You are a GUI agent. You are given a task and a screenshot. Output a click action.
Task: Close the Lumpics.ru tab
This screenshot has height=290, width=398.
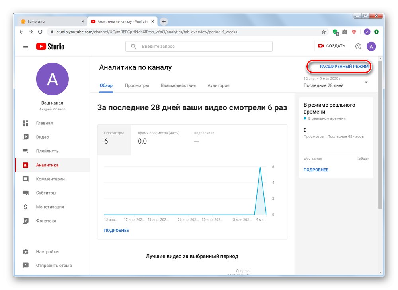[83, 22]
